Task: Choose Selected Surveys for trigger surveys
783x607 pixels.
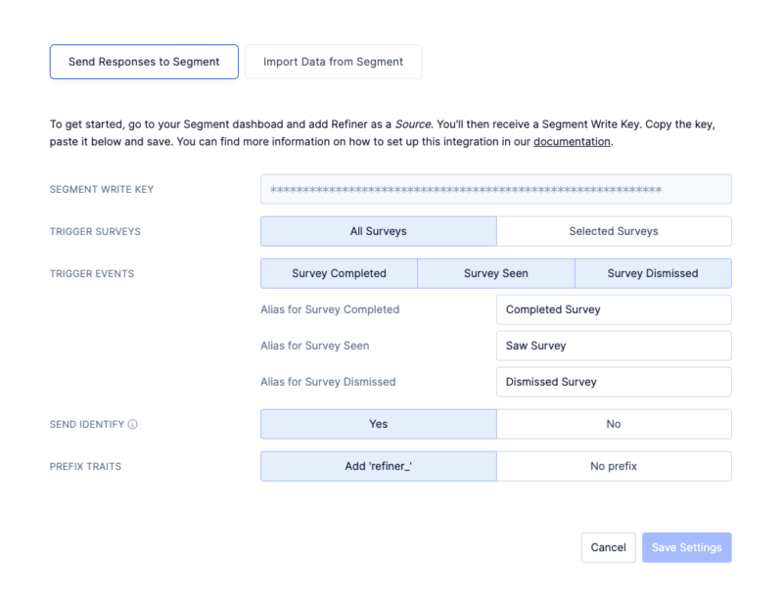Action: click(614, 231)
